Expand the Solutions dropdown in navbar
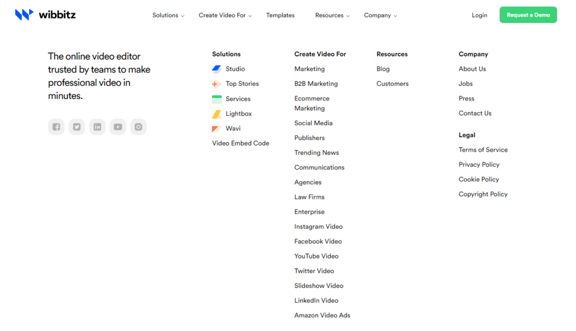The height and width of the screenshot is (331, 576). [168, 15]
